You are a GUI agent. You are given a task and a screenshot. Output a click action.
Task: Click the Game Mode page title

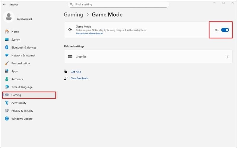[x=107, y=15]
